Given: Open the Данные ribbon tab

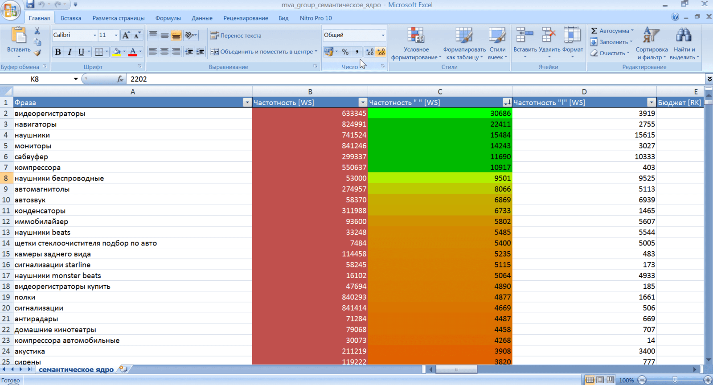Looking at the screenshot, I should coord(202,18).
